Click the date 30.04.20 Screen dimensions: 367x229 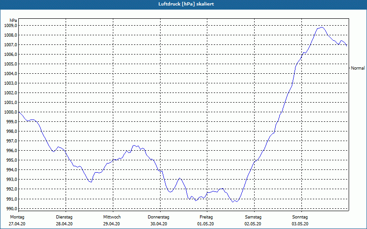[159, 224]
